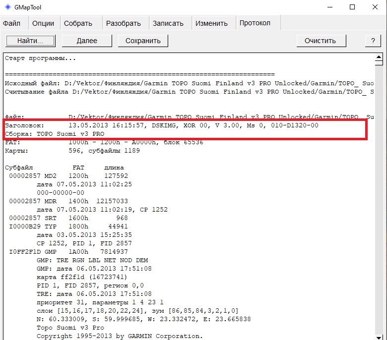387x340 pixels.
Task: Close the GMapTool window
Action: pyautogui.click(x=375, y=7)
